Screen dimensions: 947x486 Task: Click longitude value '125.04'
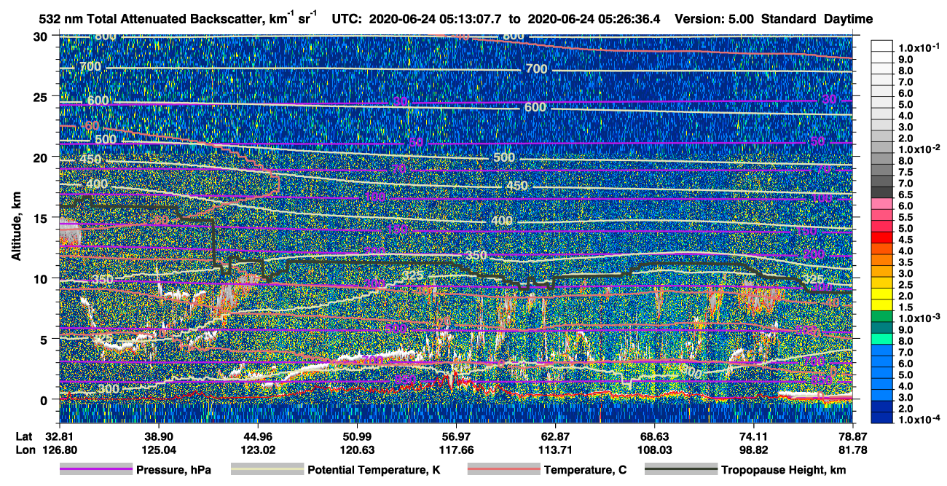tap(158, 450)
